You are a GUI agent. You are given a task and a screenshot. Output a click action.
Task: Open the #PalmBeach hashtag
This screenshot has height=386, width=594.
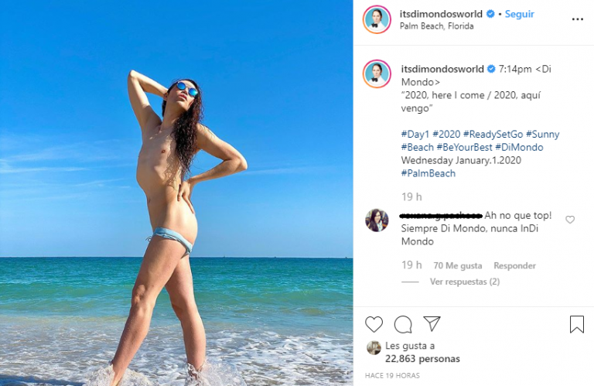tap(428, 173)
